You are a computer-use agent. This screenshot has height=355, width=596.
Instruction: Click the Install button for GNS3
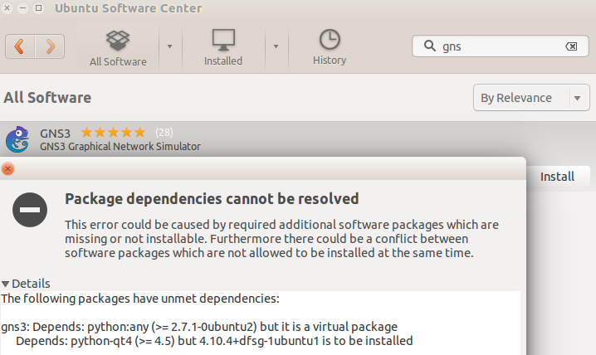pos(557,177)
